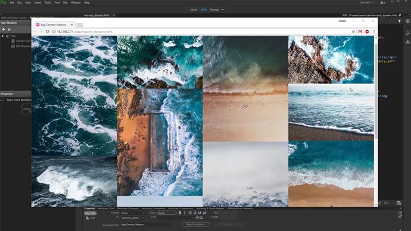Open the ID dropdown in Properties

point(132,218)
